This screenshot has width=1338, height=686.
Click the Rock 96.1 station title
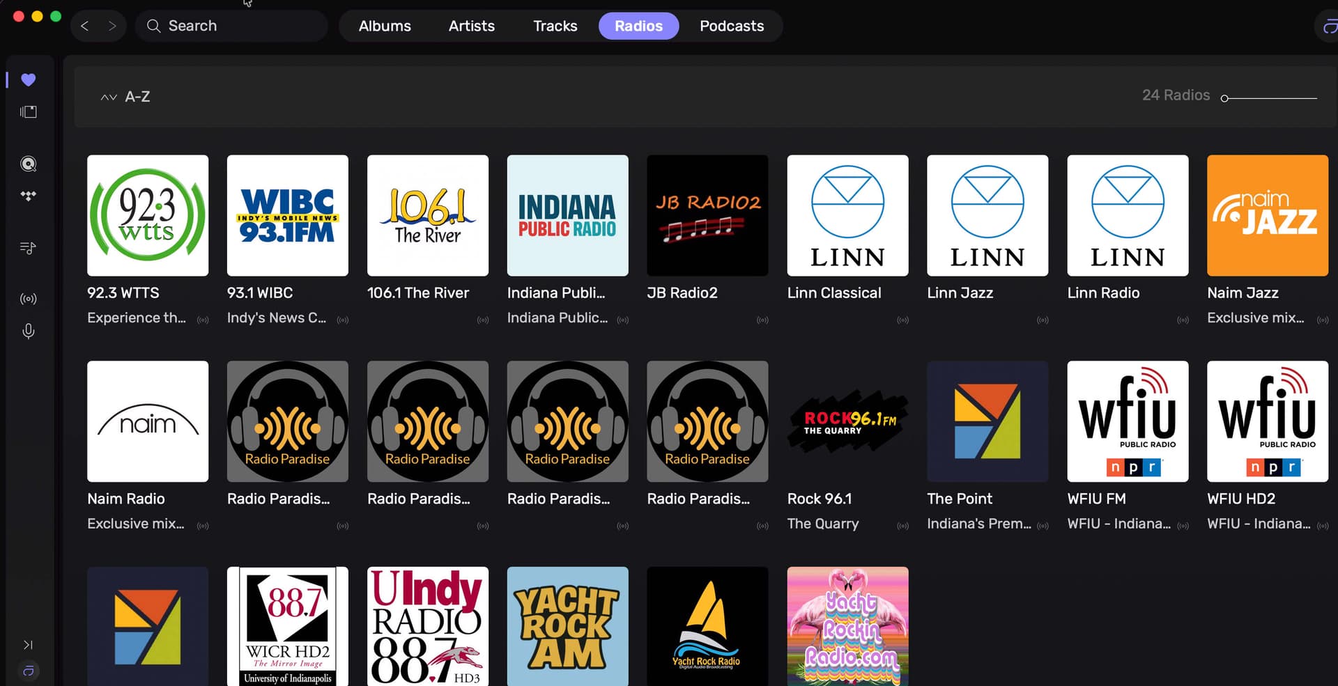click(x=819, y=499)
